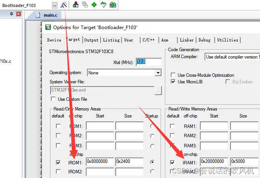260x178 pixels.
Task: Pin the project panel with pushpin icon
Action: [11, 14]
